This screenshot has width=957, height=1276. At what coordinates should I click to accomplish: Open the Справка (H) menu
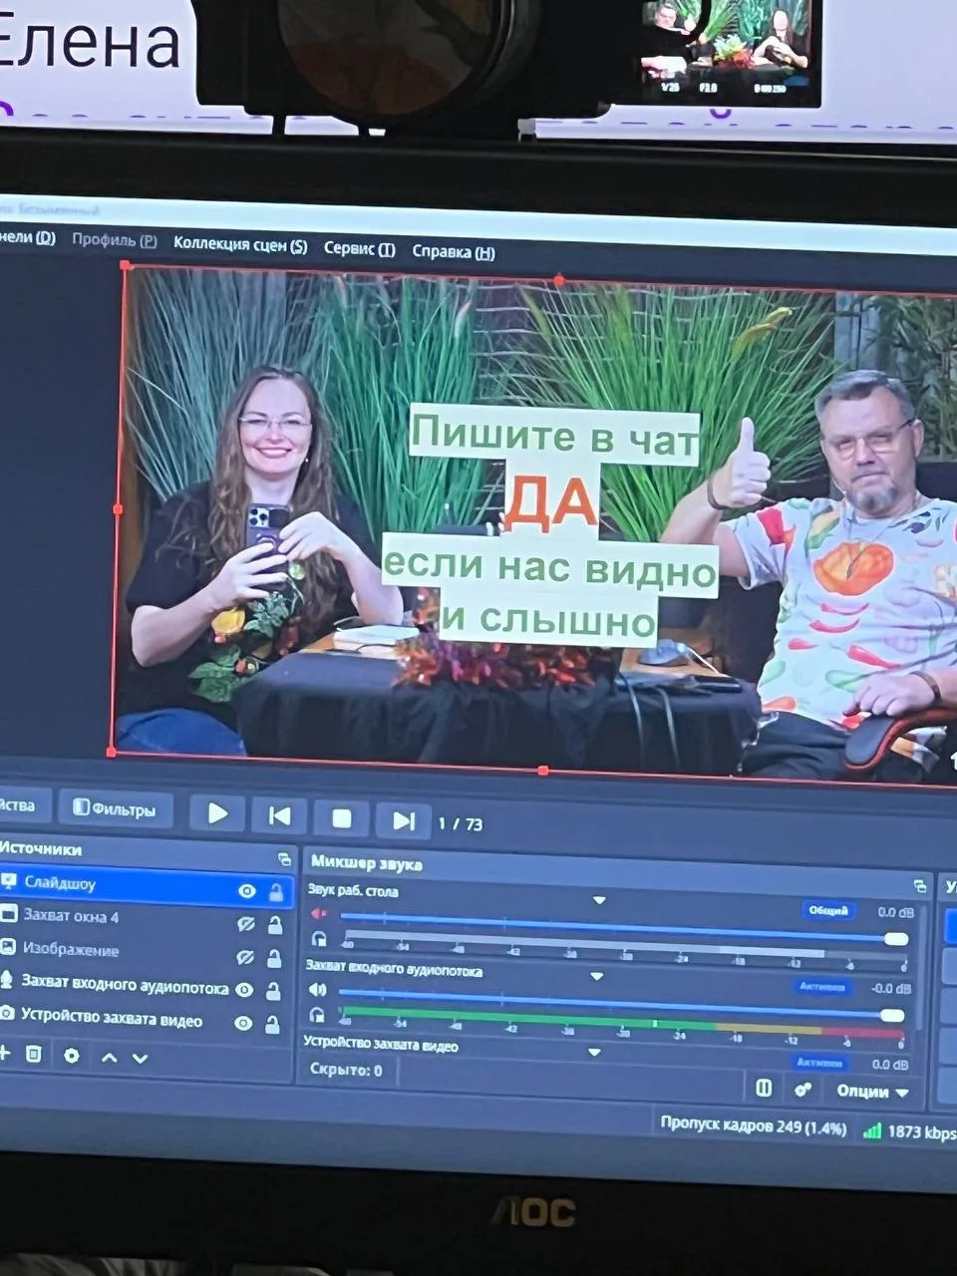pos(454,252)
